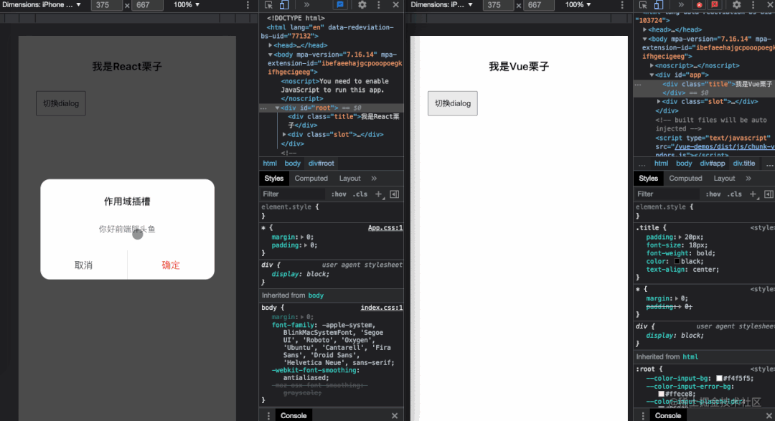
Task: Select the element inspector icon in right DevTools
Action: [x=643, y=5]
